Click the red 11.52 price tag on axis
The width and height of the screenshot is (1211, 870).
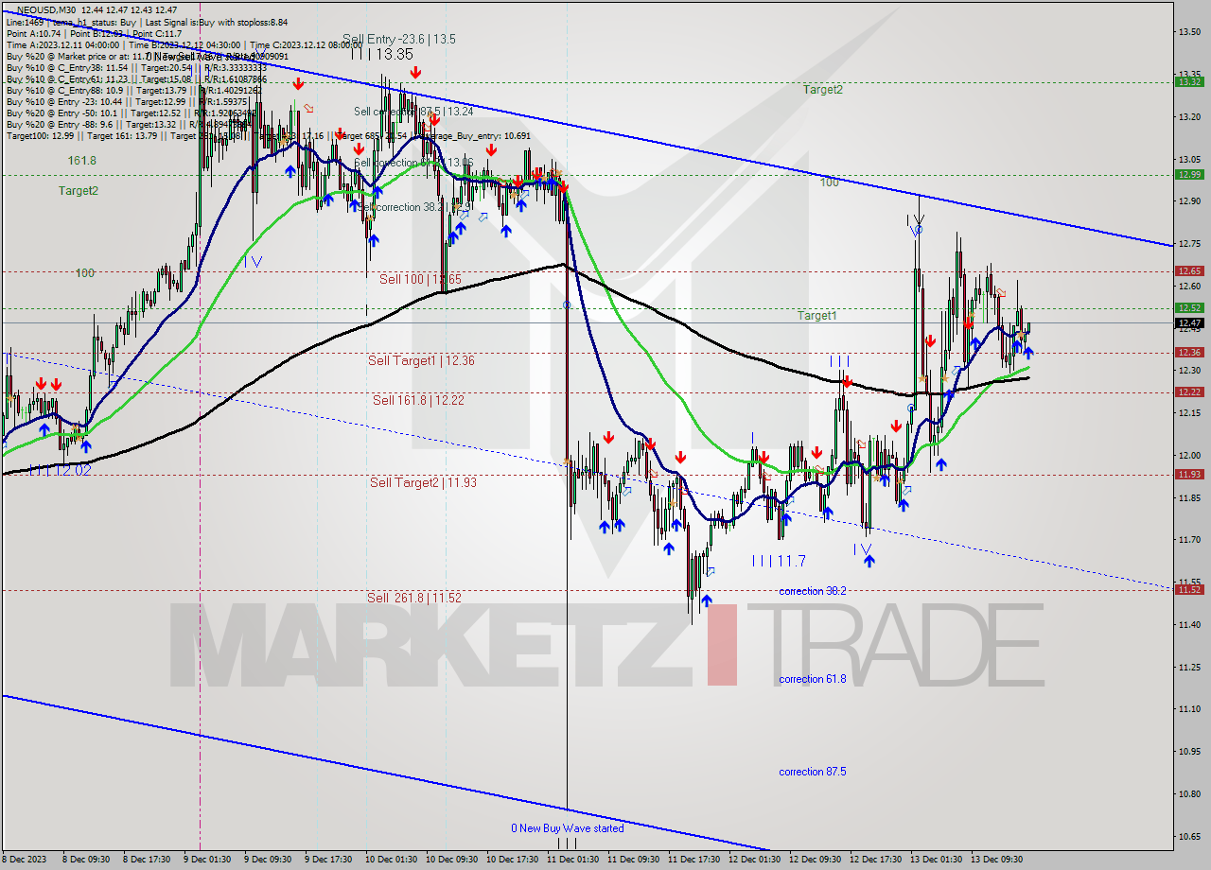point(1188,589)
